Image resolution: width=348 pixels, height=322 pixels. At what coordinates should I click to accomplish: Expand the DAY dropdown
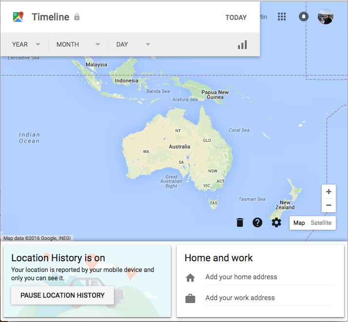tap(133, 44)
